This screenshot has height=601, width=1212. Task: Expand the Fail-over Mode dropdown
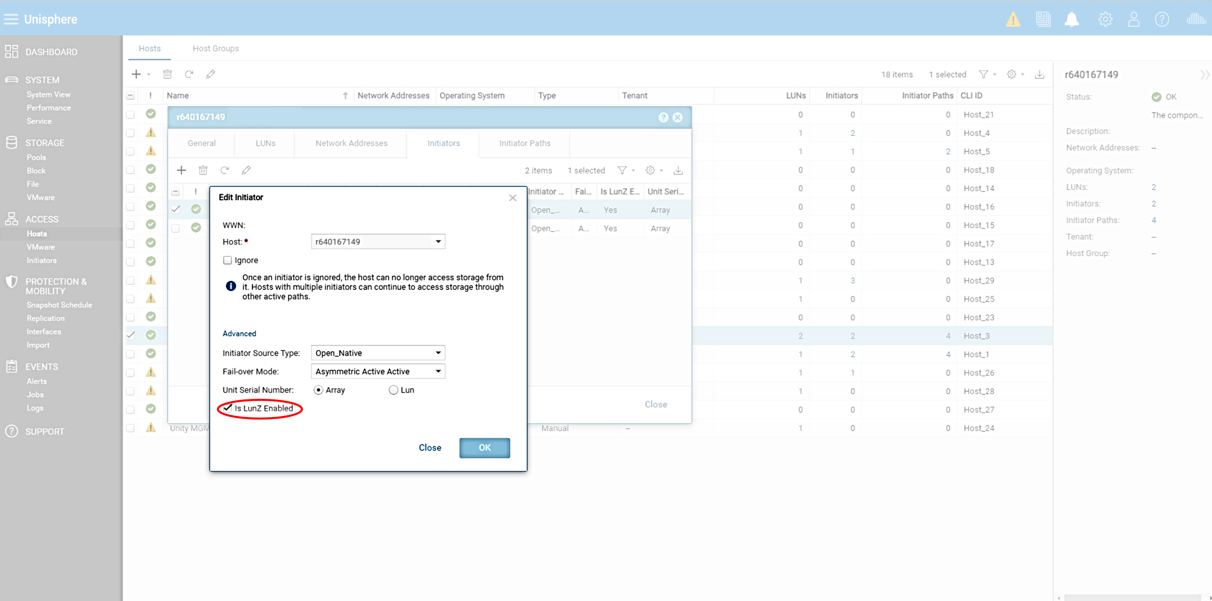tap(438, 371)
